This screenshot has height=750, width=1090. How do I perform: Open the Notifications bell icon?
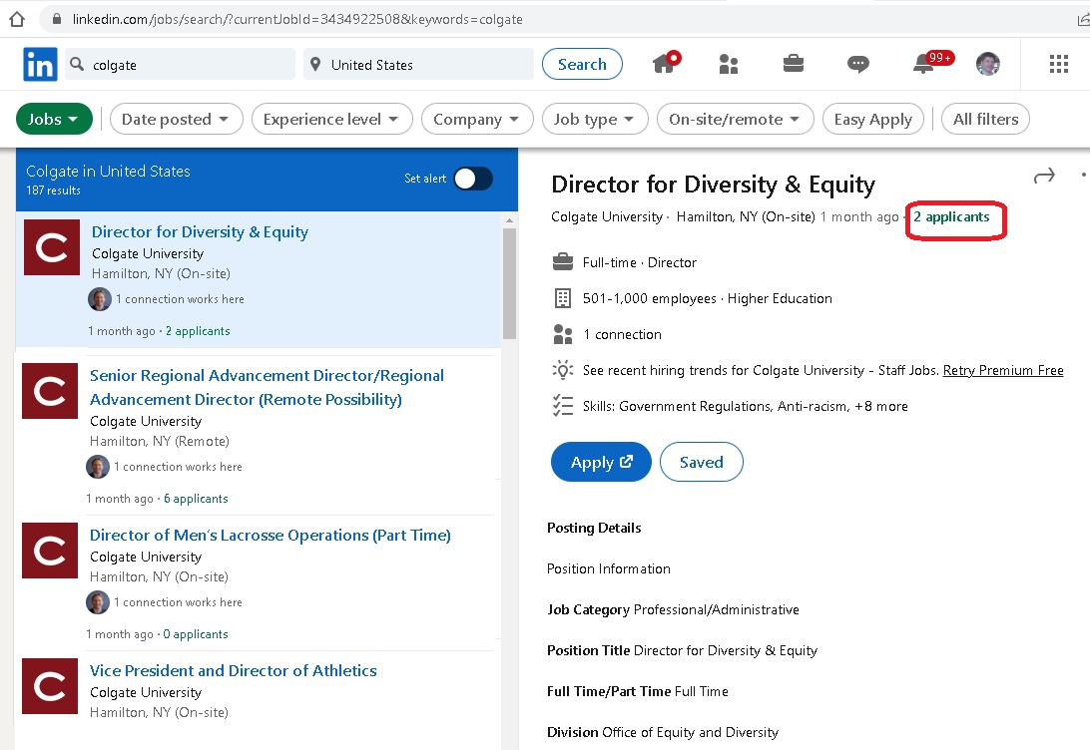point(924,63)
